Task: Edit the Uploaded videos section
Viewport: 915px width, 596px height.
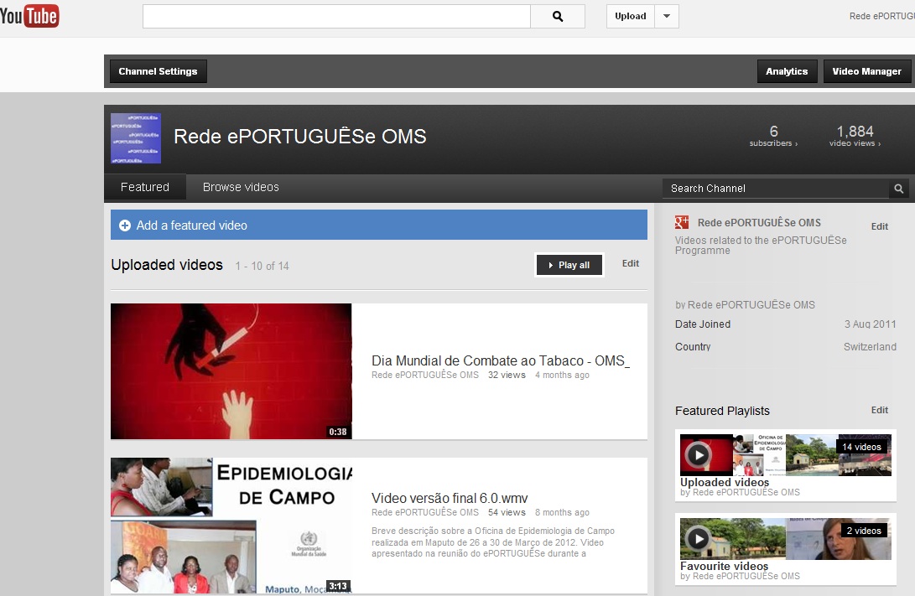Action: click(630, 263)
